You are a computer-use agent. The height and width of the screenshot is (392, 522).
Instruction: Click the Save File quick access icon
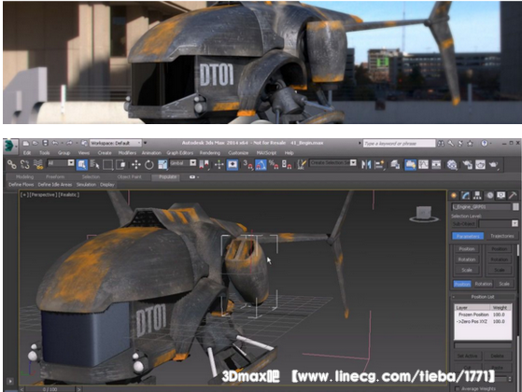point(45,143)
